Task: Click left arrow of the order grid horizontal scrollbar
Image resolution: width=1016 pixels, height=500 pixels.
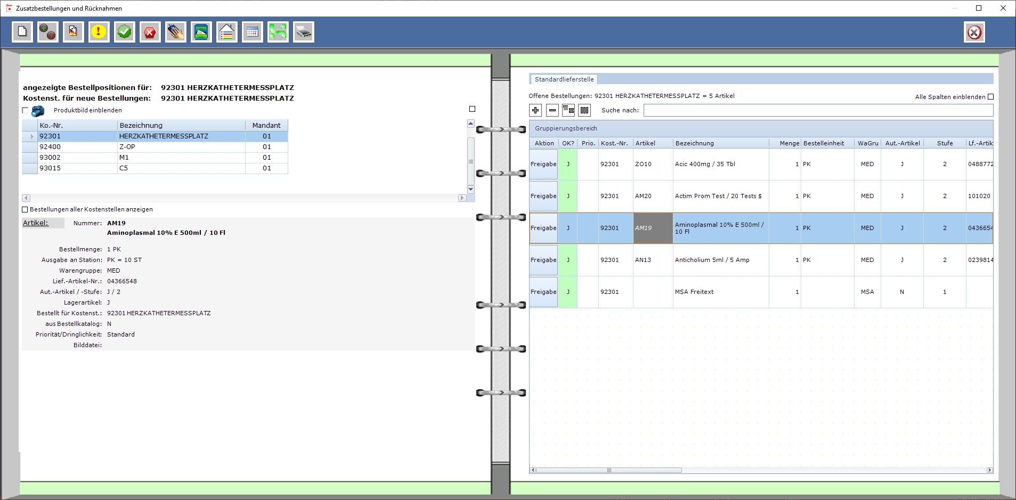Action: [x=532, y=470]
